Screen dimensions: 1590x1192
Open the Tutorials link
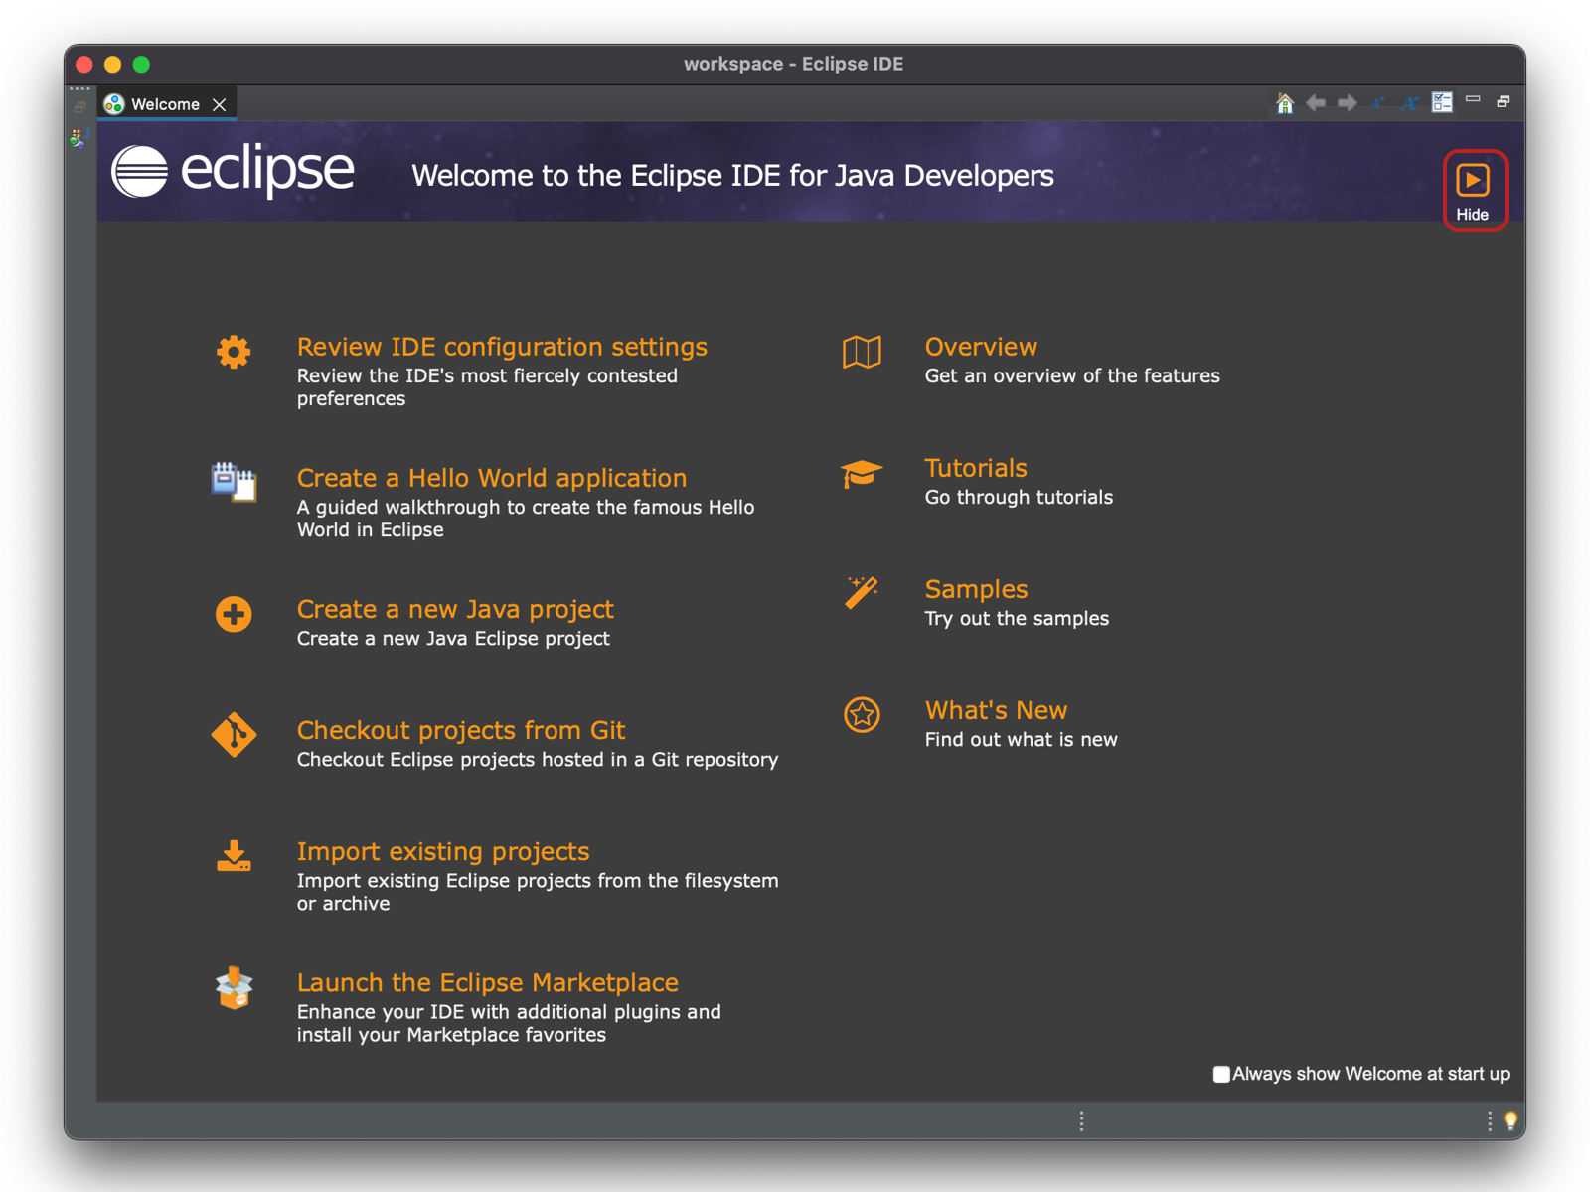tap(976, 468)
